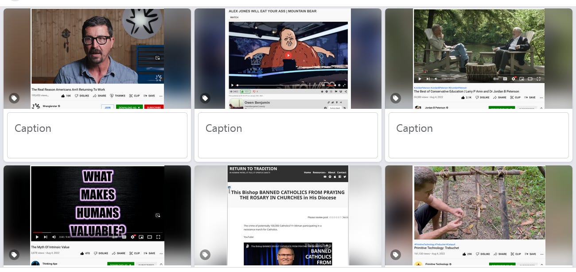Click 29K like icon under Primitive Technology Trebuchet

tap(463, 254)
